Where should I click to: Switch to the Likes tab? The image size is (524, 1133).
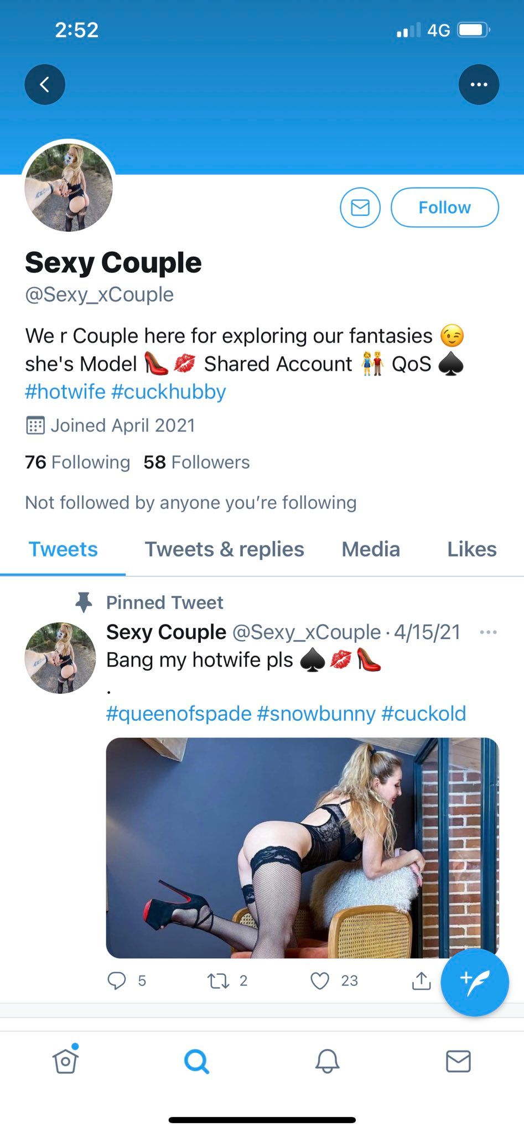pos(471,549)
